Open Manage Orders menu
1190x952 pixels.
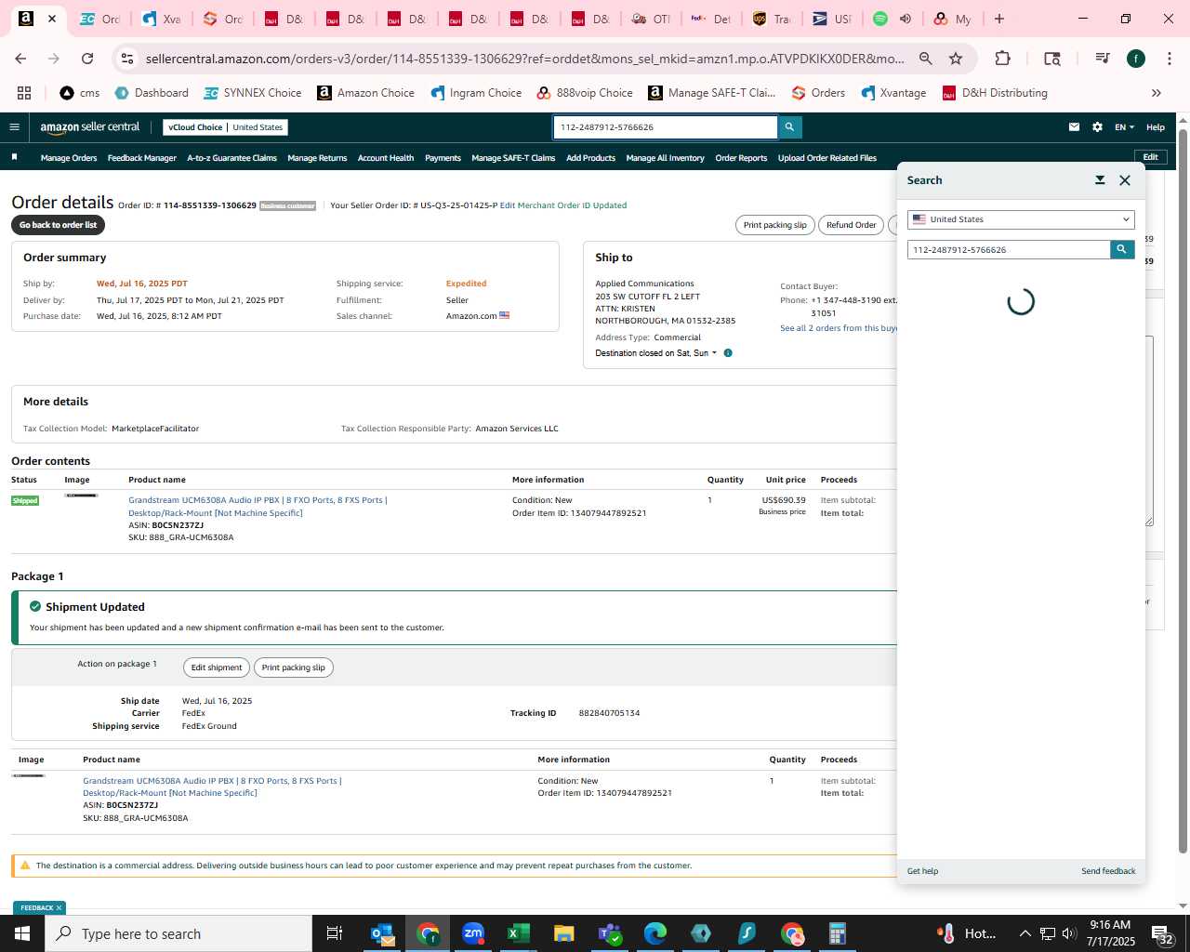[69, 158]
